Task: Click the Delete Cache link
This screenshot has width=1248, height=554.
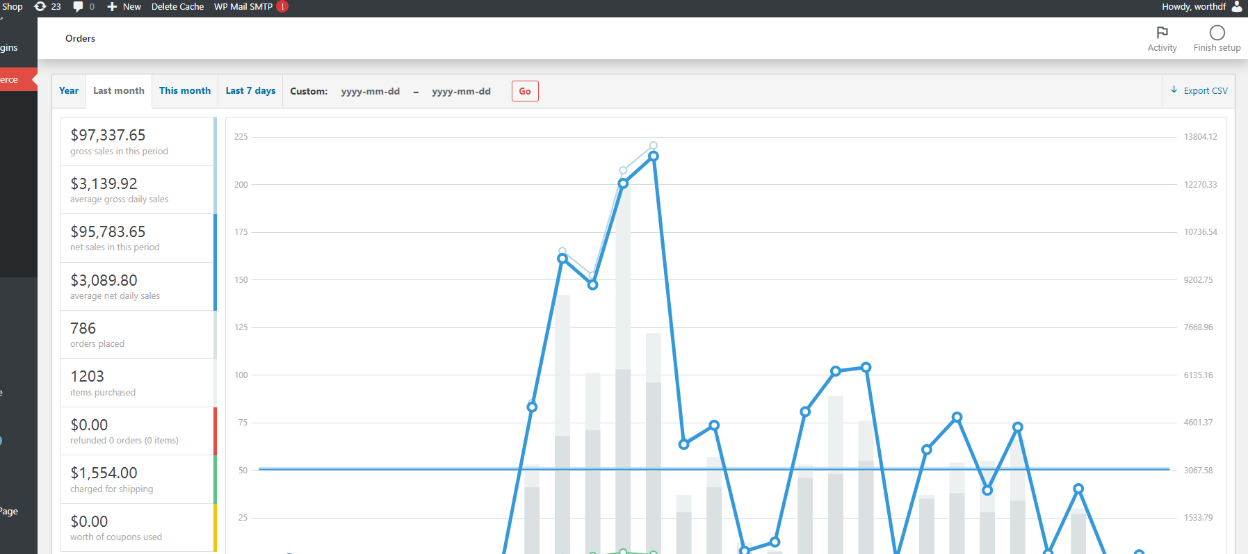Action: [x=177, y=6]
